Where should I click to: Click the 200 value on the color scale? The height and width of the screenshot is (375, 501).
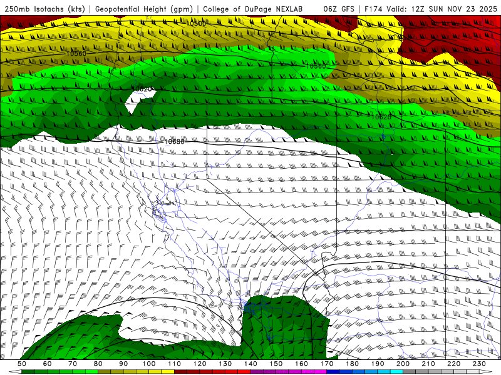(403, 364)
